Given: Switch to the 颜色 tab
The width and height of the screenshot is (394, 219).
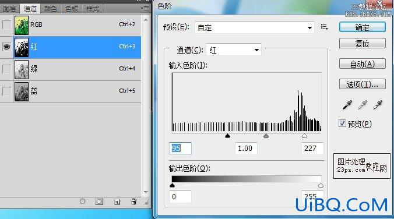Looking at the screenshot, I should 51,9.
